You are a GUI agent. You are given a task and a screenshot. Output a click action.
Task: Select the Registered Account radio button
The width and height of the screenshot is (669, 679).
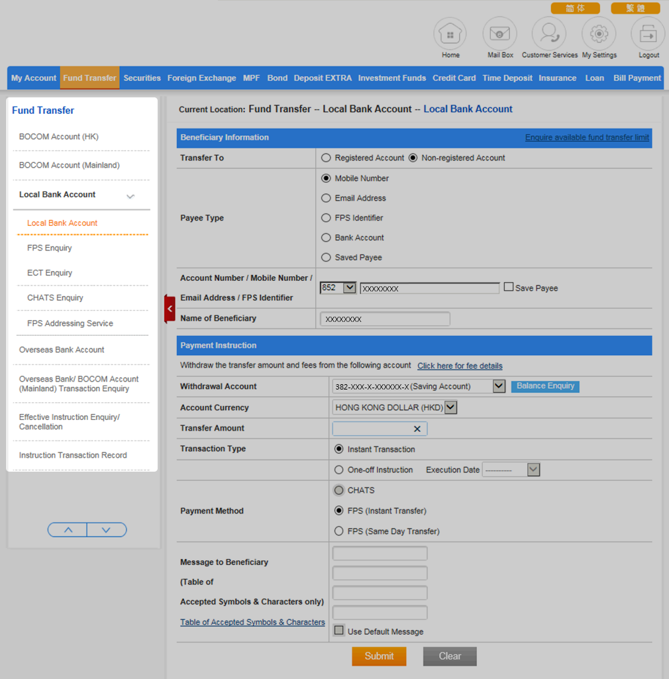(x=326, y=158)
